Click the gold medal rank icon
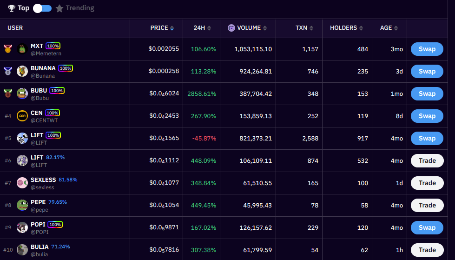The width and height of the screenshot is (455, 260). click(7, 48)
